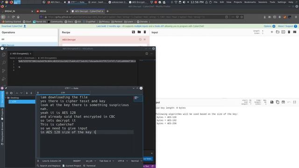Clear input and output in CyberChef
Image resolution: width=299 pixels, height=168 pixels.
pyautogui.click(x=289, y=32)
